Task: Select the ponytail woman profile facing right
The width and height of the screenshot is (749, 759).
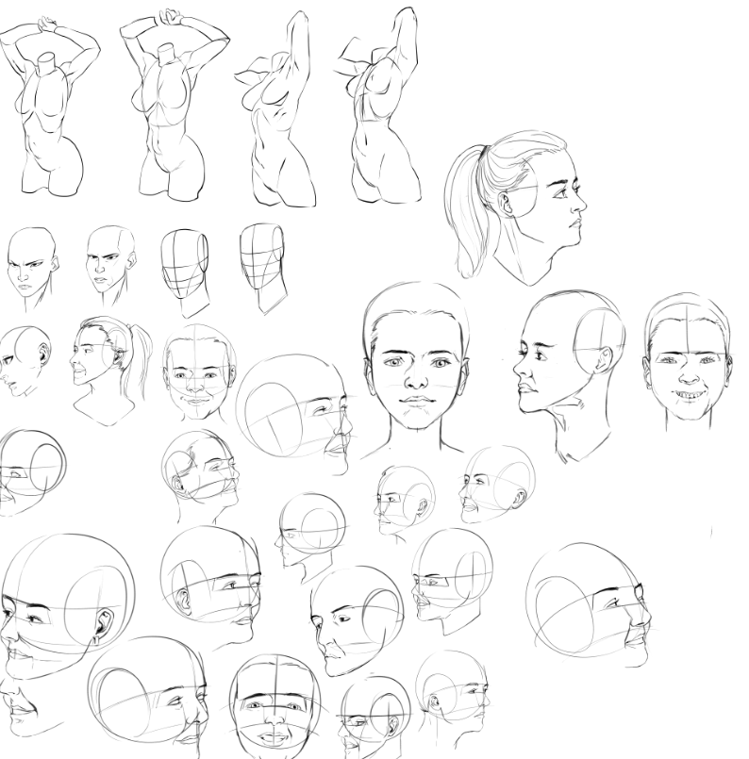Action: point(516,207)
